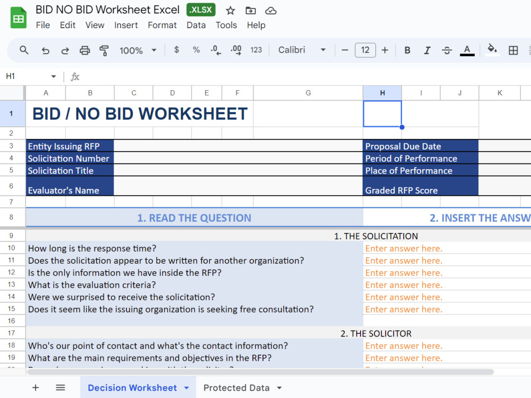Open more number formats 123
The width and height of the screenshot is (531, 398).
tap(256, 50)
